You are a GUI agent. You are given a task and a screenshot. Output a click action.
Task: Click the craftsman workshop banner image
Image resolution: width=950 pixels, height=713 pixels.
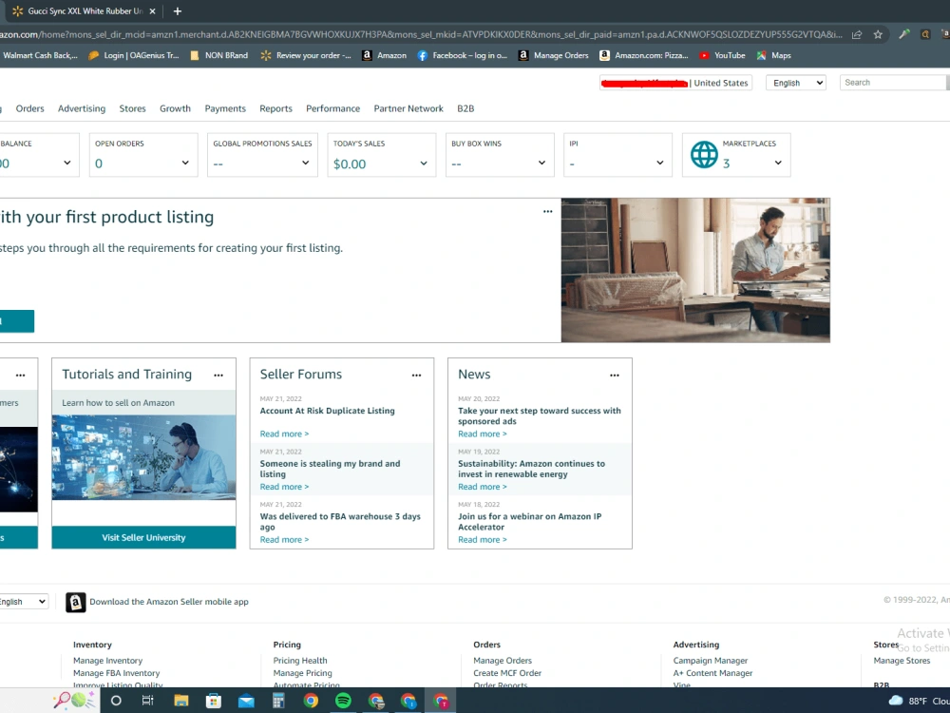[x=695, y=270]
